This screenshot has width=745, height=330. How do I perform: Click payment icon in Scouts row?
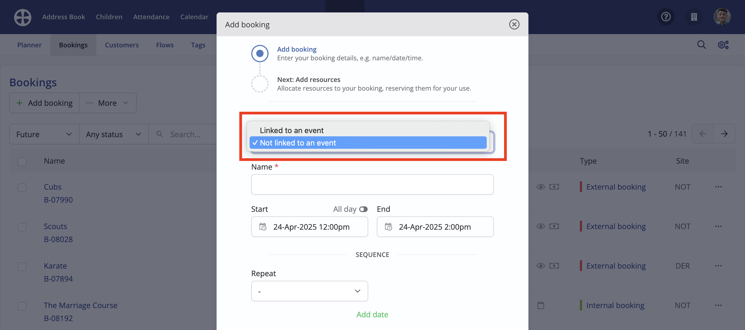pos(554,226)
